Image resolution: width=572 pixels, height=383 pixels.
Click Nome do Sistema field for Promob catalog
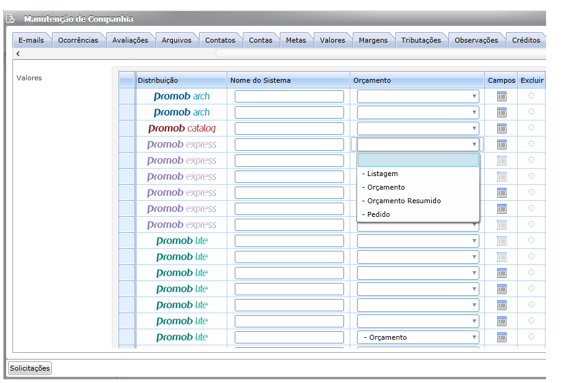(x=289, y=128)
